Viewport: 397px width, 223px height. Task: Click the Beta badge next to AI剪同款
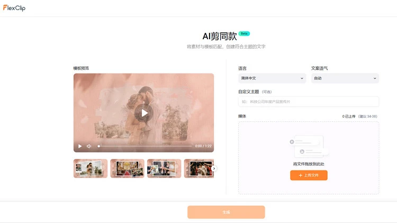[244, 33]
